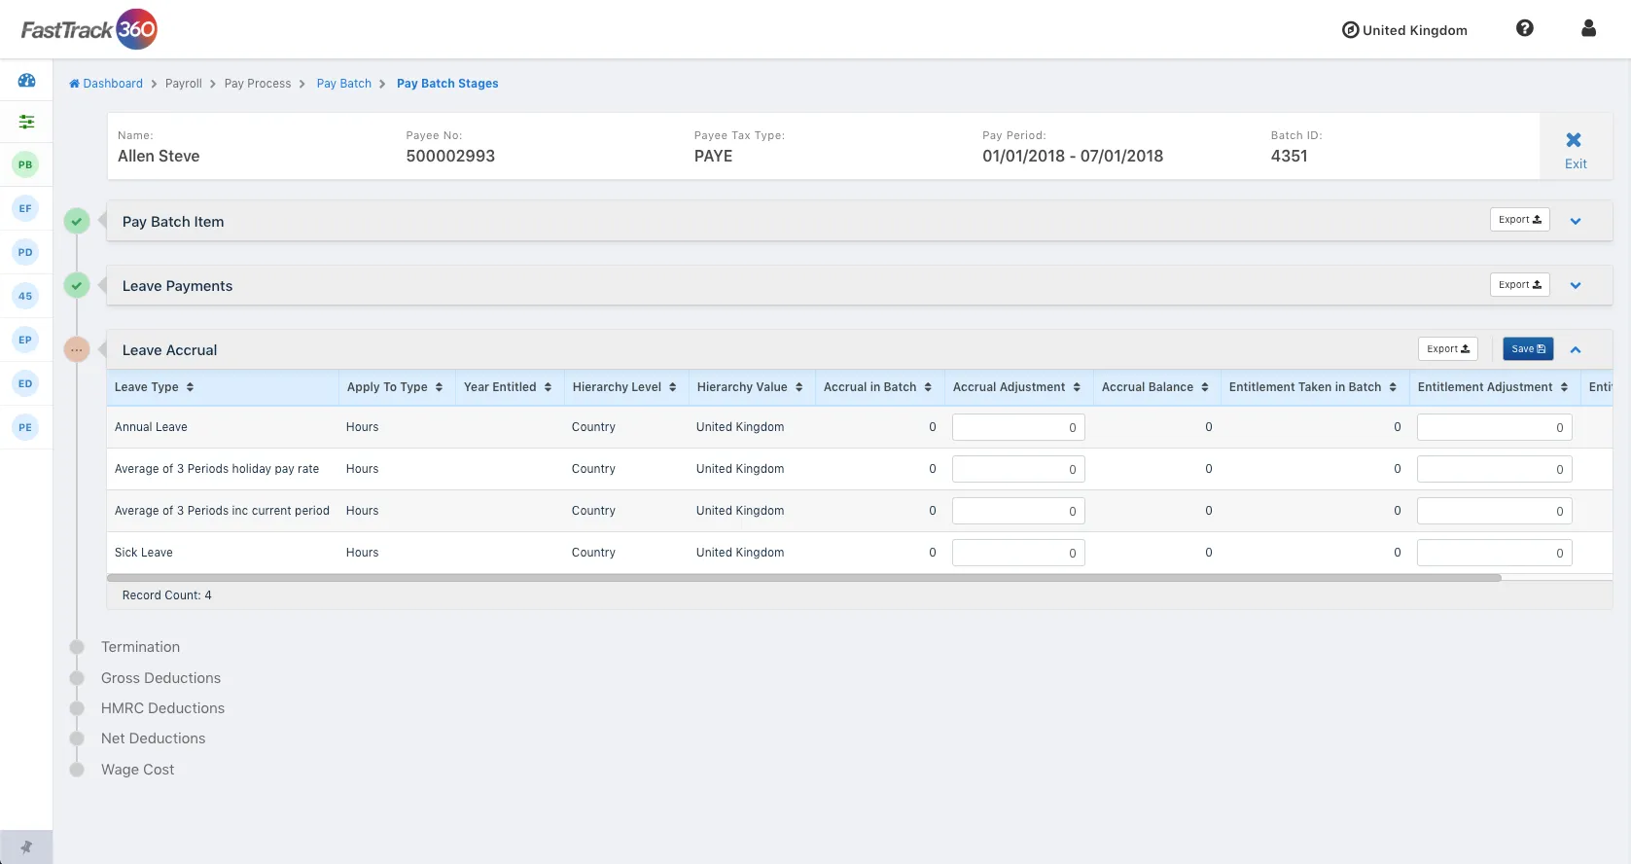The image size is (1631, 864).
Task: Open the PB sidebar shortcut
Action: (25, 164)
